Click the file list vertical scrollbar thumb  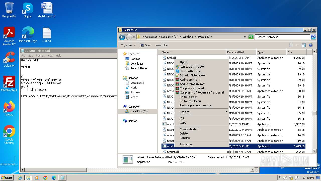coord(314,113)
